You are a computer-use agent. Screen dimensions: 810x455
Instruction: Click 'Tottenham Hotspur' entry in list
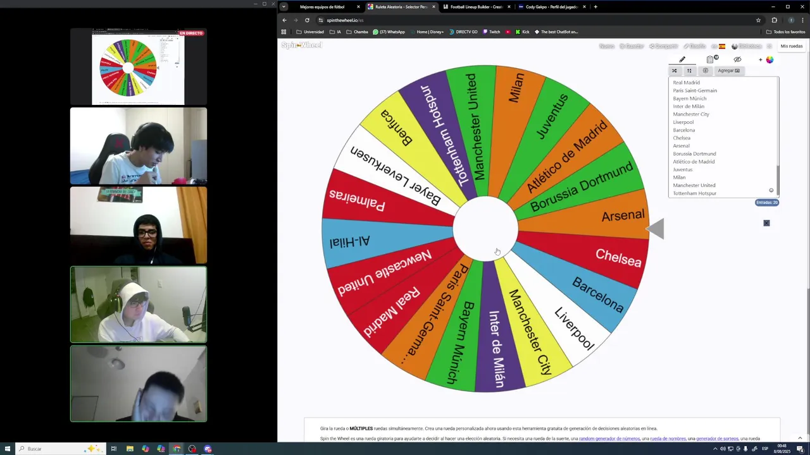(694, 193)
